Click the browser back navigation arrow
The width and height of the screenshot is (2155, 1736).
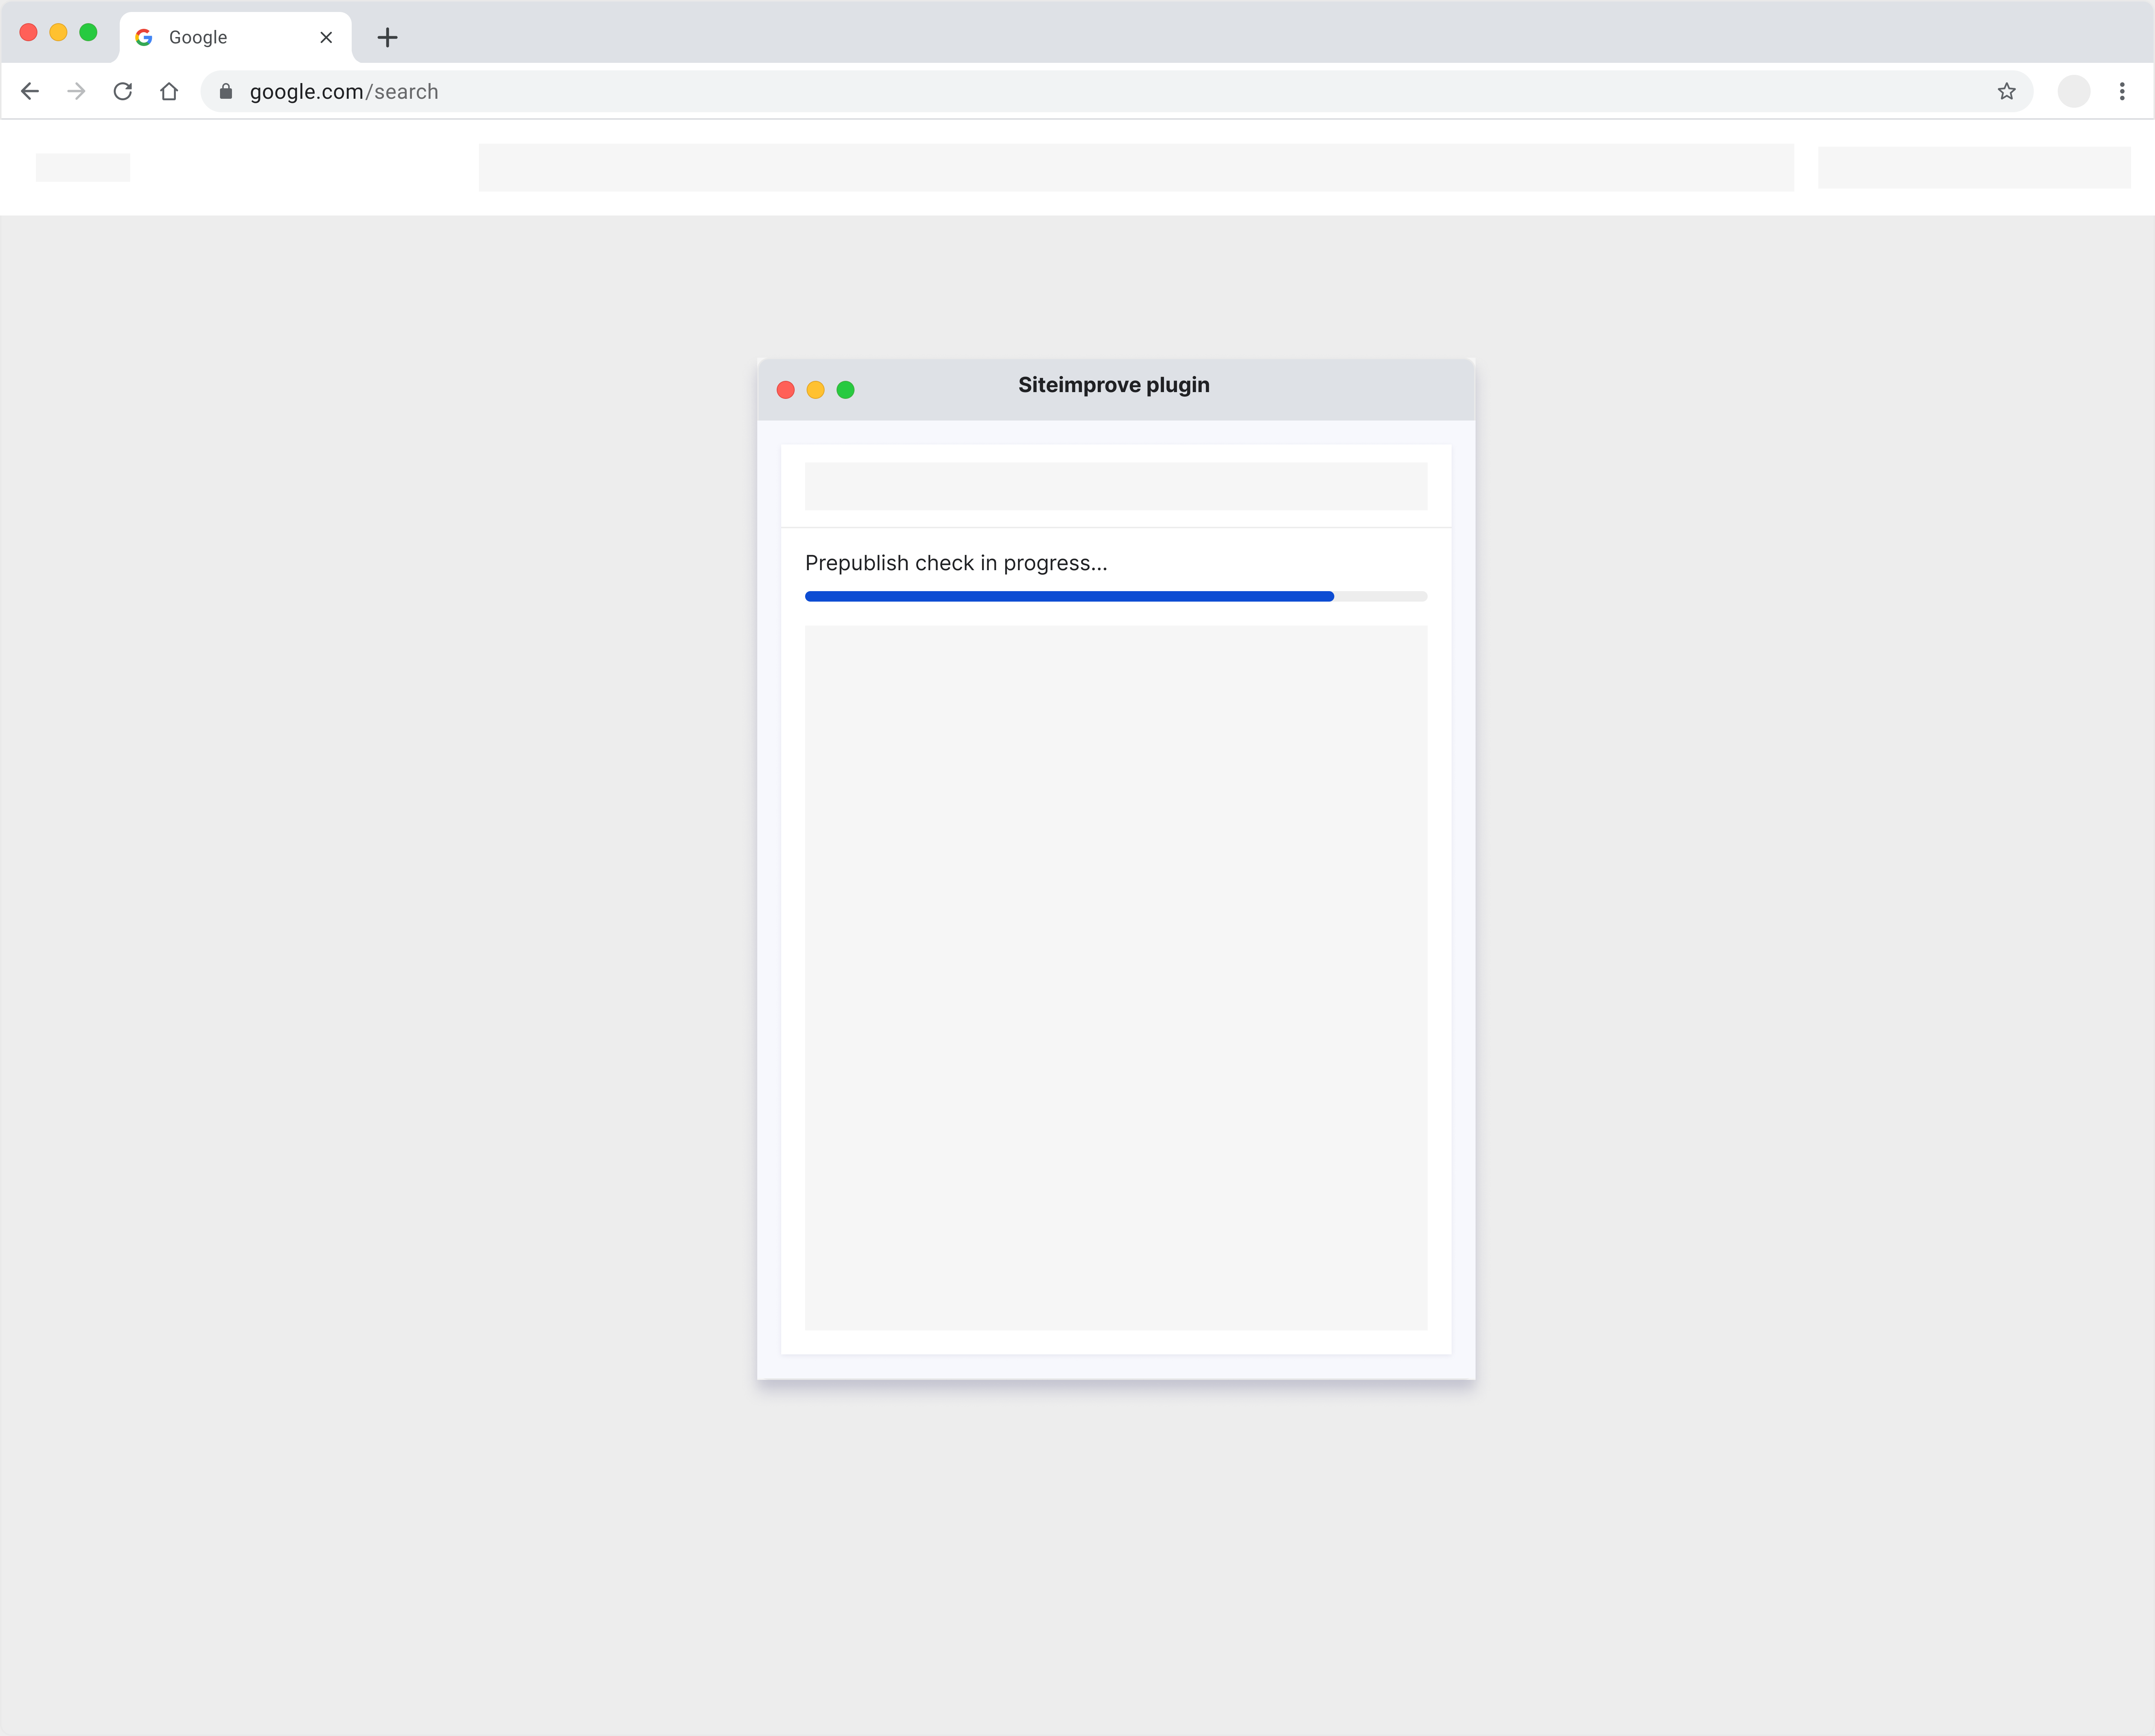coord(30,91)
